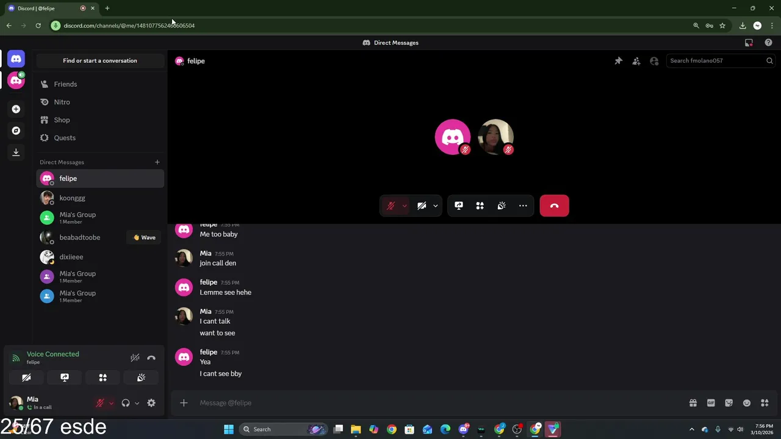This screenshot has height=439, width=781.
Task: Open pinned messages icon
Action: point(618,61)
